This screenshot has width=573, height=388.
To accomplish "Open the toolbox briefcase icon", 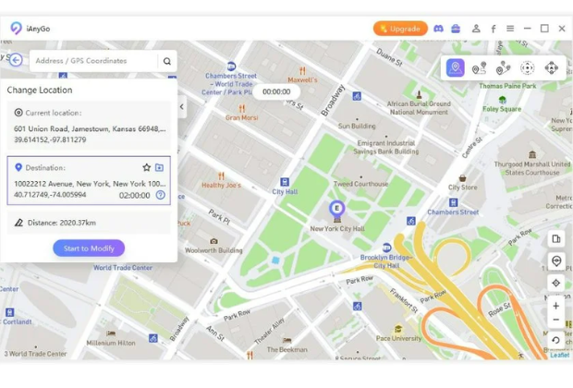I will coord(456,29).
